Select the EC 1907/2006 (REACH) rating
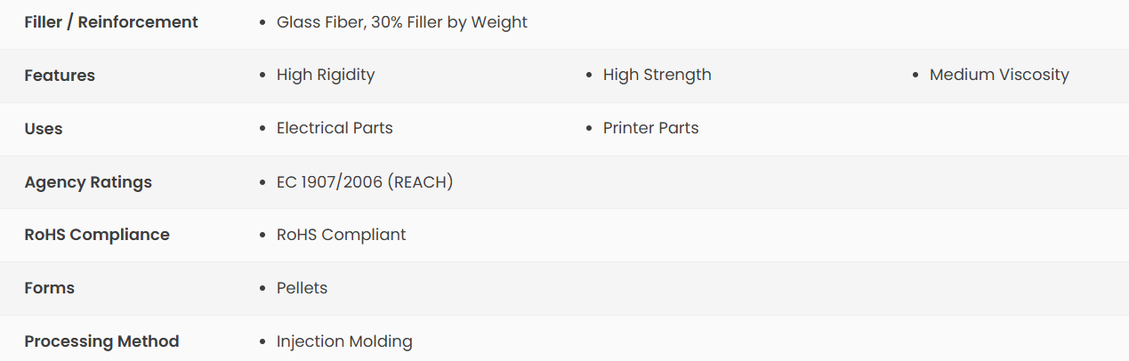The image size is (1129, 361). [365, 182]
